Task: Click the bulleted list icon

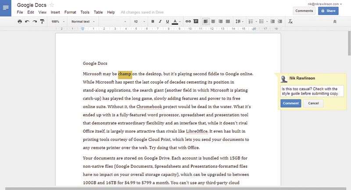Action: pyautogui.click(x=261, y=21)
